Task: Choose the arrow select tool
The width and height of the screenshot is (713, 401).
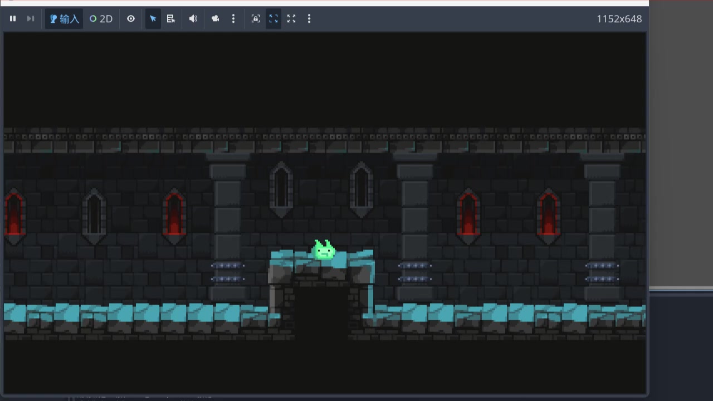Action: (153, 19)
